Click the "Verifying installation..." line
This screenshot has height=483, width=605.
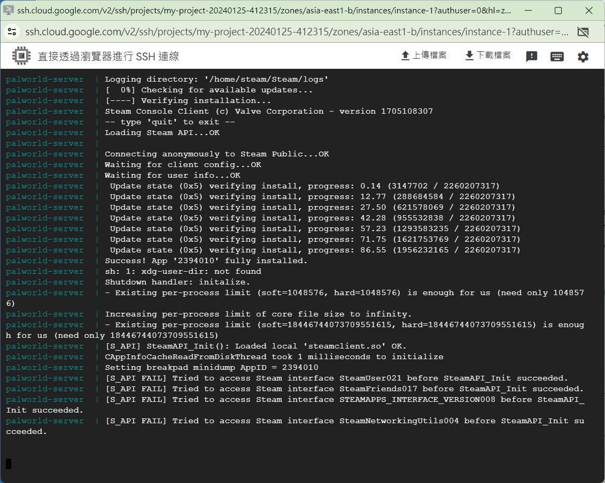[x=188, y=100]
